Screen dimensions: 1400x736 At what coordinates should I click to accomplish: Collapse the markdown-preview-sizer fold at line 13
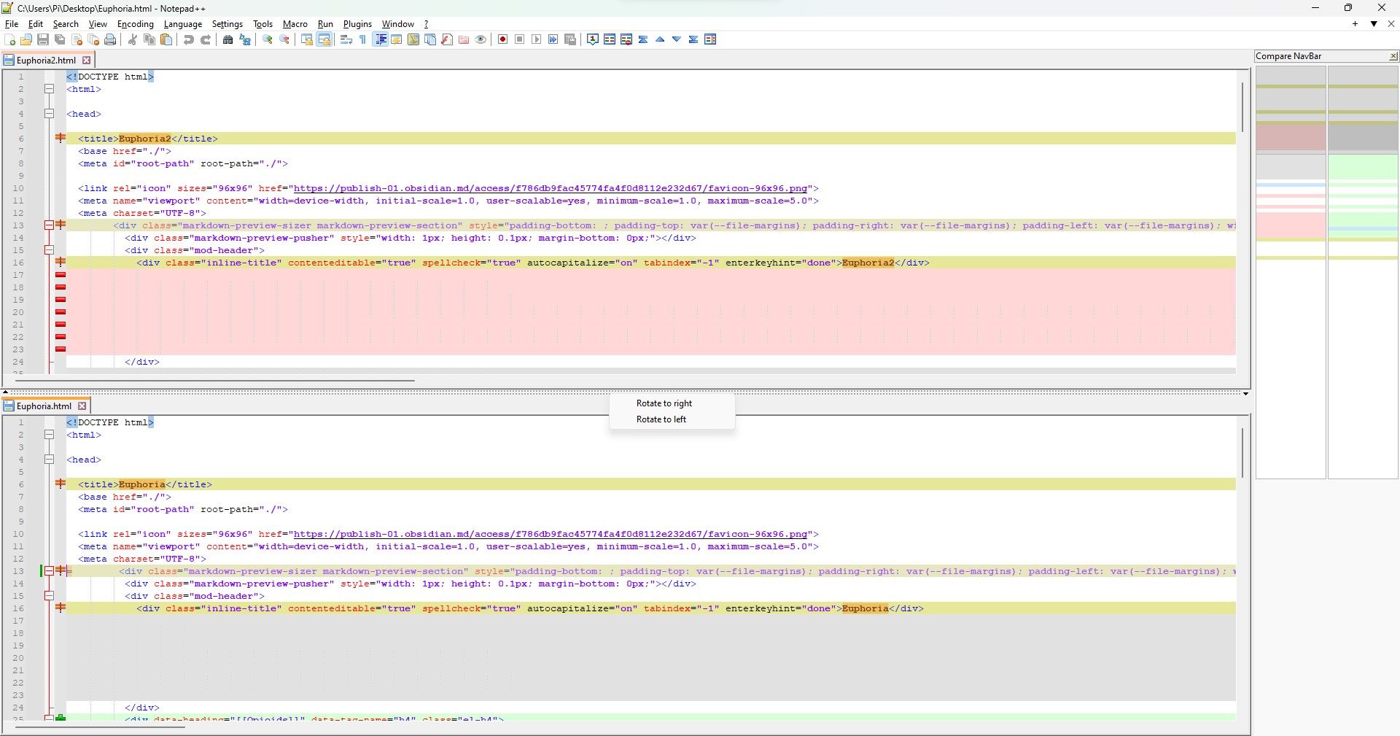tap(49, 225)
